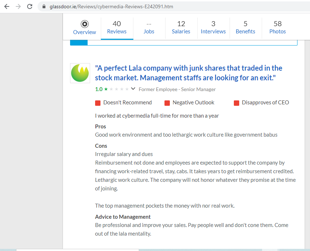Screen dimensions: 310x251
Task: Reload the page with the refresh icon
Action: (x=30, y=6)
